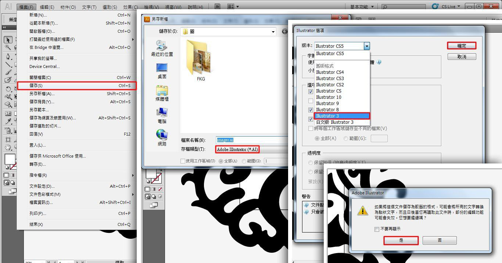Click 否 in the warning dialog
502x263 pixels.
tap(440, 240)
